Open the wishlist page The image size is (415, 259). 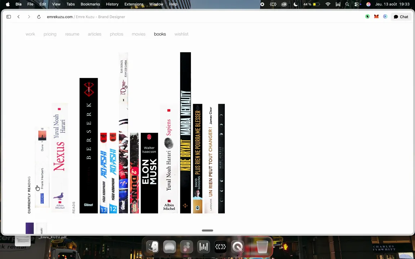click(181, 34)
